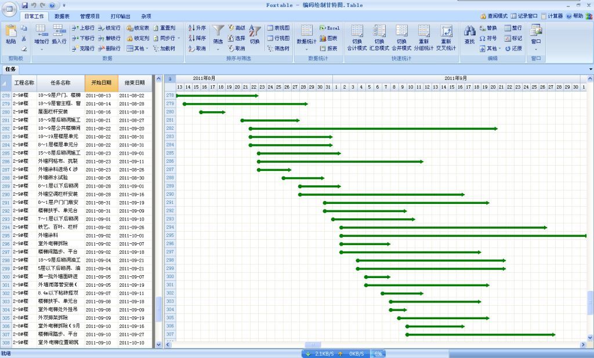Click the 粘贴 paste icon
This screenshot has width=594, height=358.
(10, 34)
